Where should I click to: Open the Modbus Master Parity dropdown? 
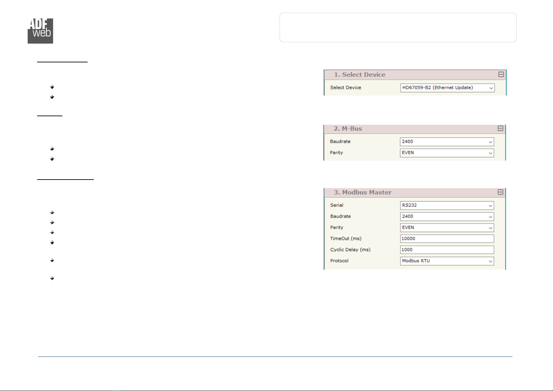pos(447,228)
